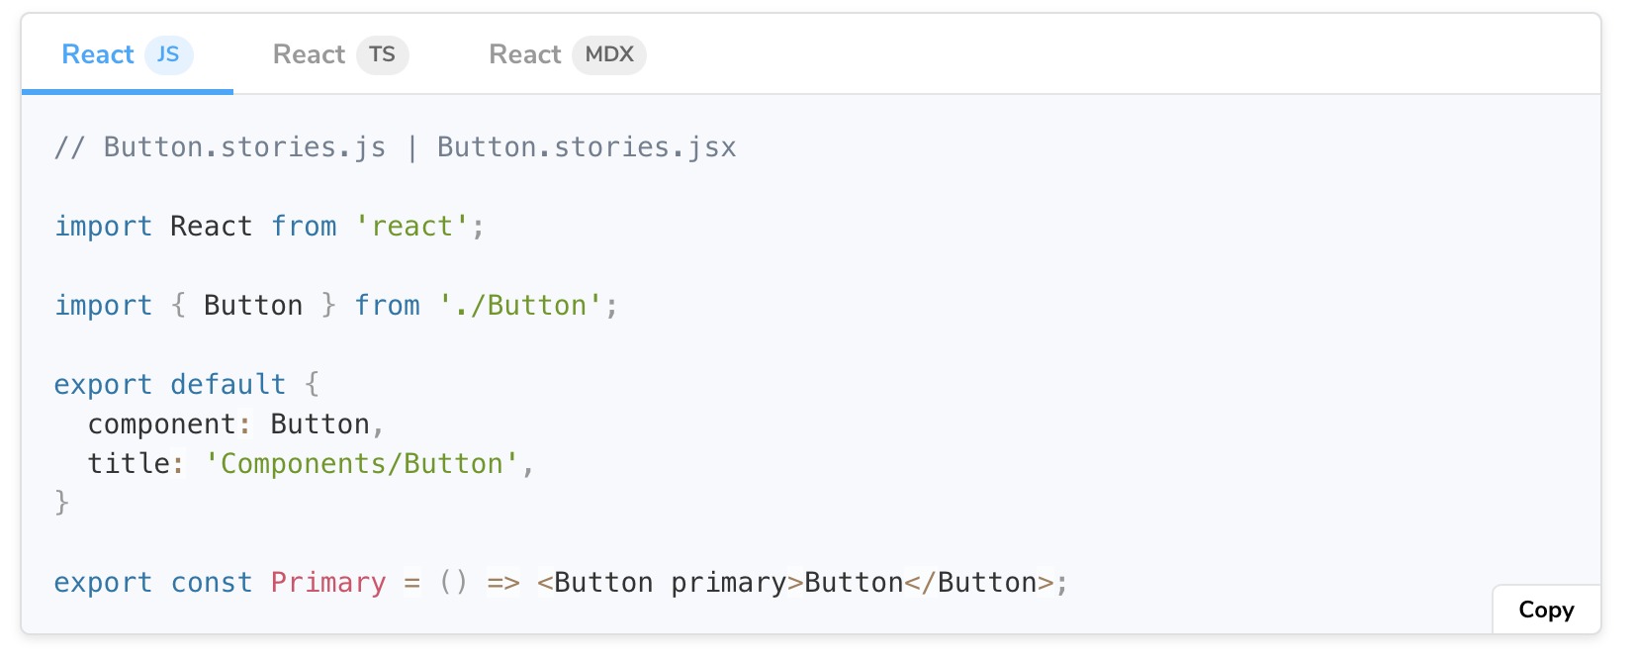Click the word 'Primary' in the export line
This screenshot has width=1634, height=659.
point(328,583)
